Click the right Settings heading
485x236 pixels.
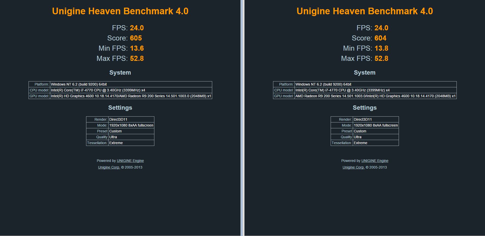(x=365, y=108)
